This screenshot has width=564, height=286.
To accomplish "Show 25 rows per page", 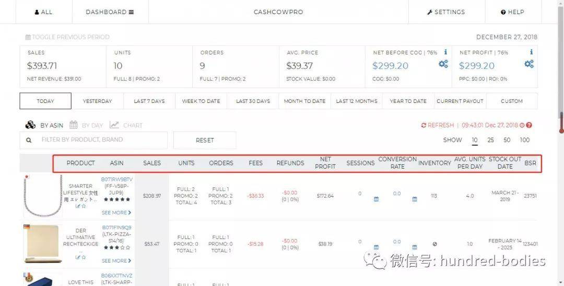I will click(490, 140).
